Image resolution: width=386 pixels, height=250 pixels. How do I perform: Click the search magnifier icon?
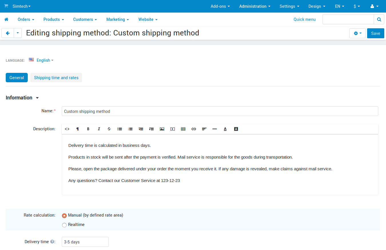coord(379,19)
